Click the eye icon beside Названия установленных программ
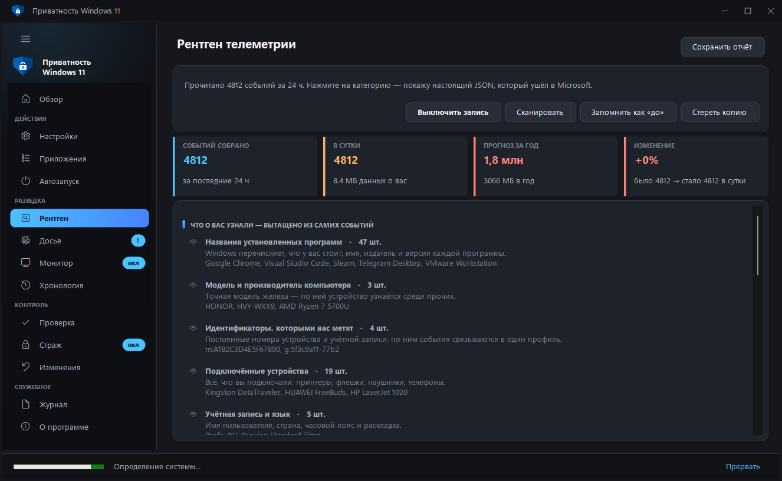Viewport: 782px width, 481px height. (x=193, y=242)
